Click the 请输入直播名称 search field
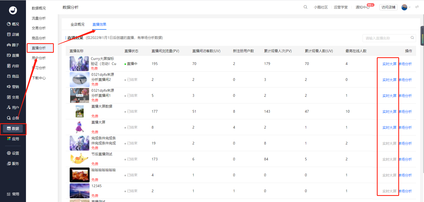This screenshot has width=424, height=202. [387, 38]
